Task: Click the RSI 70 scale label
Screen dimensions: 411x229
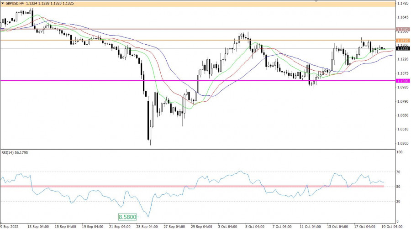Action: tap(398, 172)
